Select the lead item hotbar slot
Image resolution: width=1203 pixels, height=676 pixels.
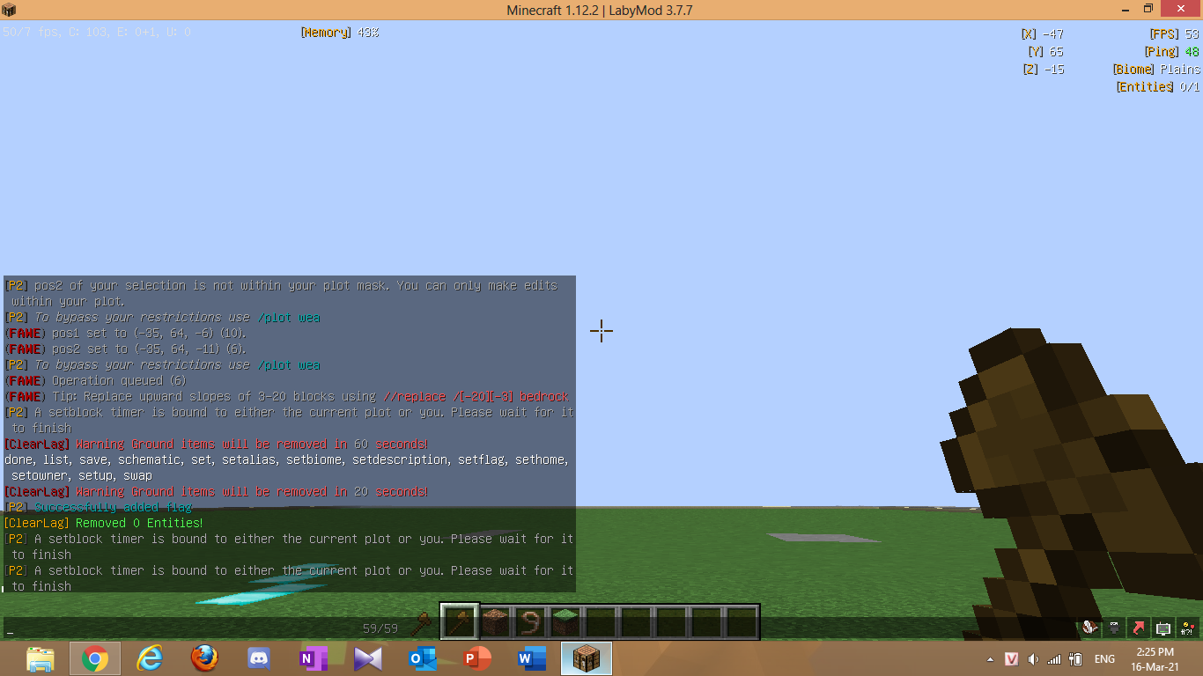tap(530, 622)
